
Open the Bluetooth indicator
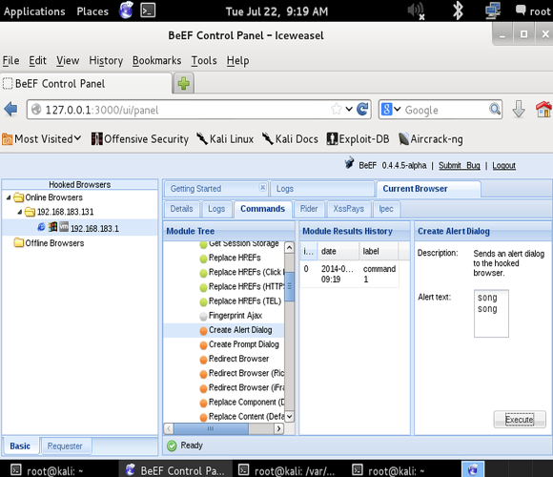tap(458, 10)
